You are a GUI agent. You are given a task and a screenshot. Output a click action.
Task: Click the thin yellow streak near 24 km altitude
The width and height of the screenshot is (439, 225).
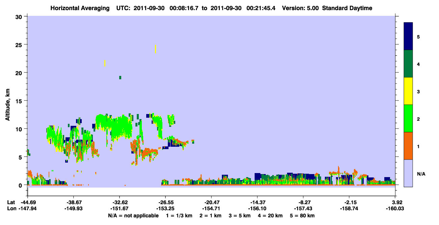pyautogui.click(x=155, y=49)
